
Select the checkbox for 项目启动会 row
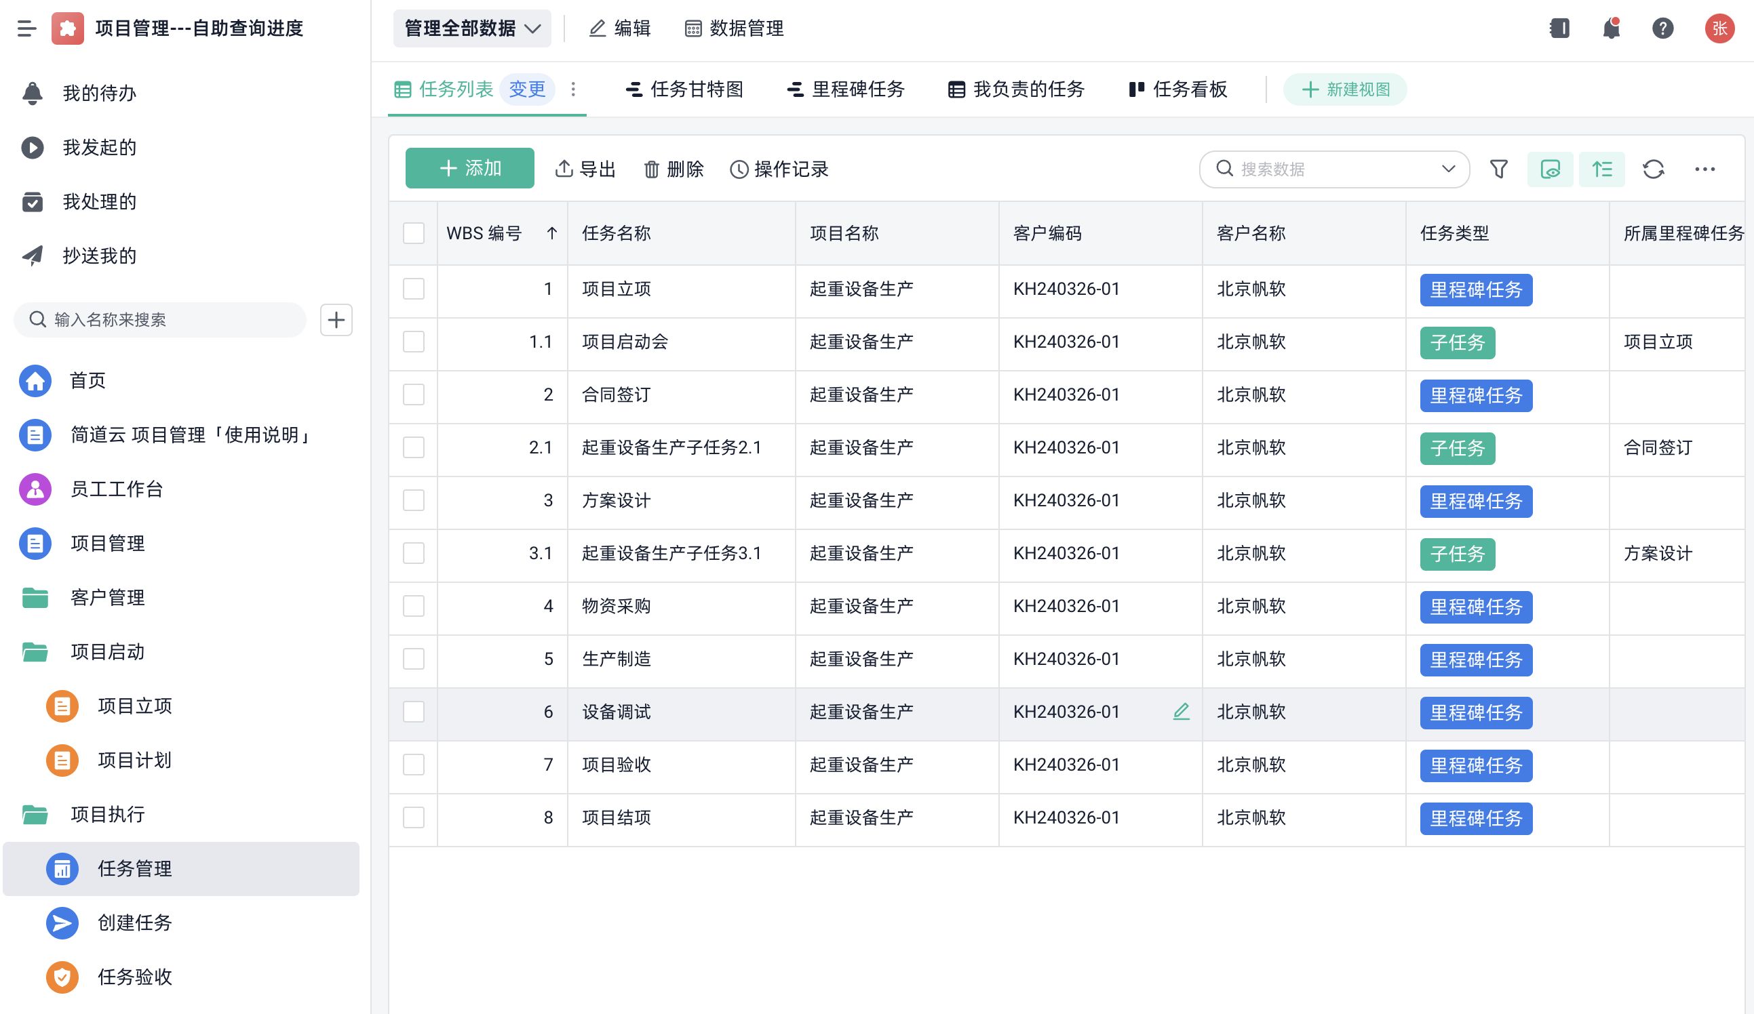pos(414,342)
